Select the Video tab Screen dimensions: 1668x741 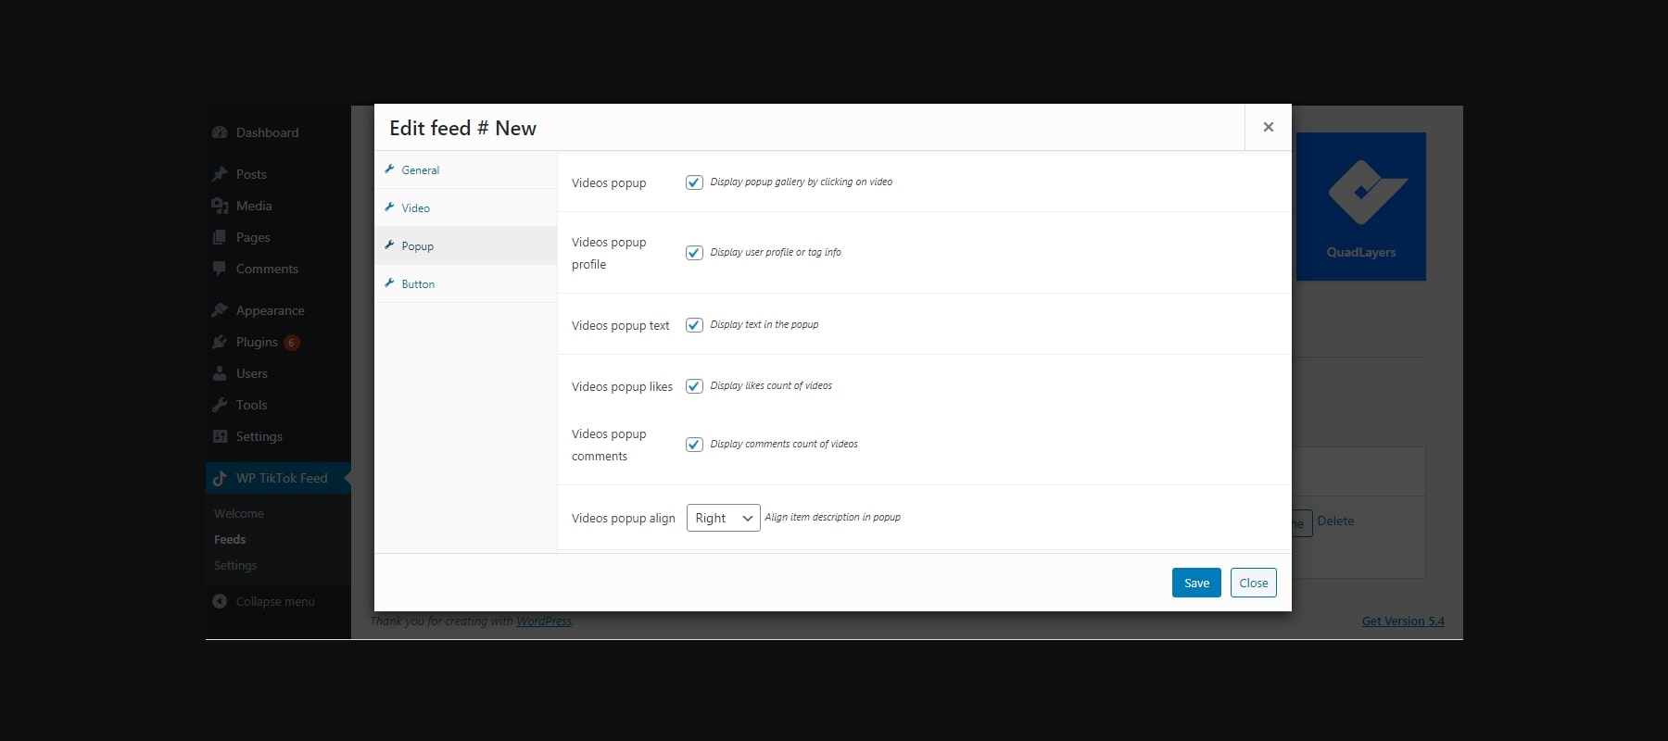click(416, 208)
